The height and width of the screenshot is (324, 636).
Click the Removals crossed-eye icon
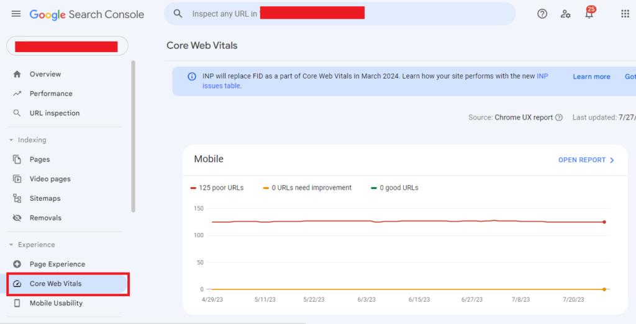(17, 217)
